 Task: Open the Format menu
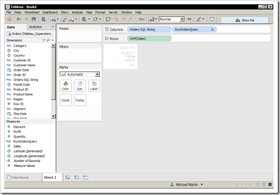(100, 12)
